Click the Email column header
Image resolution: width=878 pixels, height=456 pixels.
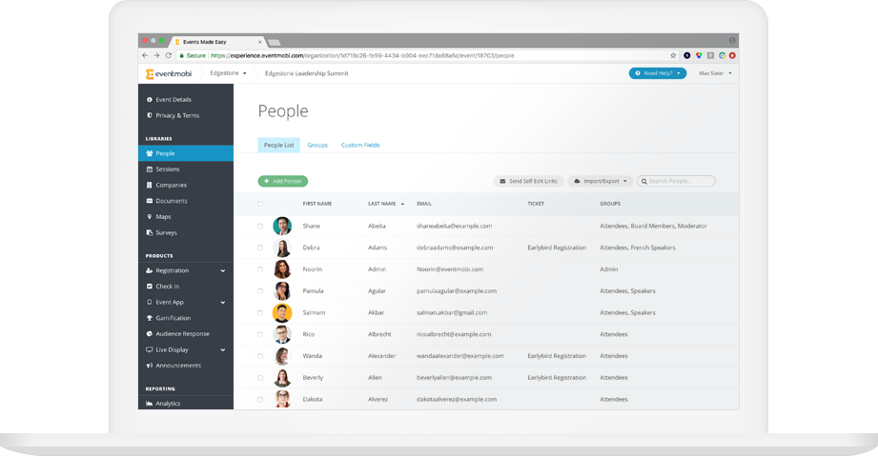coord(424,204)
